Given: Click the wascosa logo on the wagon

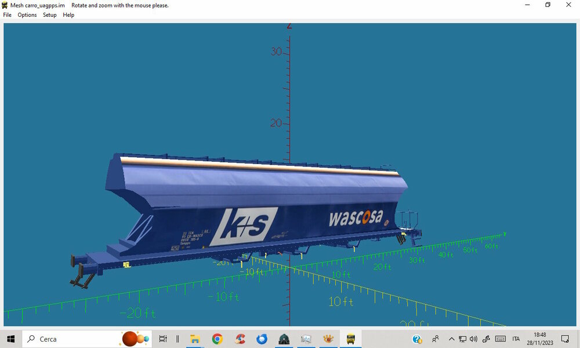Looking at the screenshot, I should coord(356,217).
